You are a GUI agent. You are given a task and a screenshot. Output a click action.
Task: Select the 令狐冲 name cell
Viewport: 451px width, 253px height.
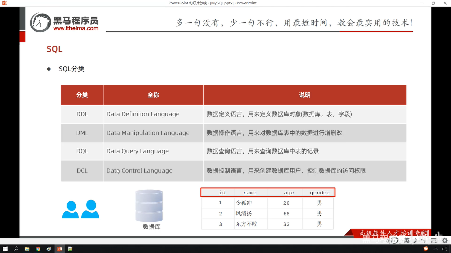click(x=251, y=203)
